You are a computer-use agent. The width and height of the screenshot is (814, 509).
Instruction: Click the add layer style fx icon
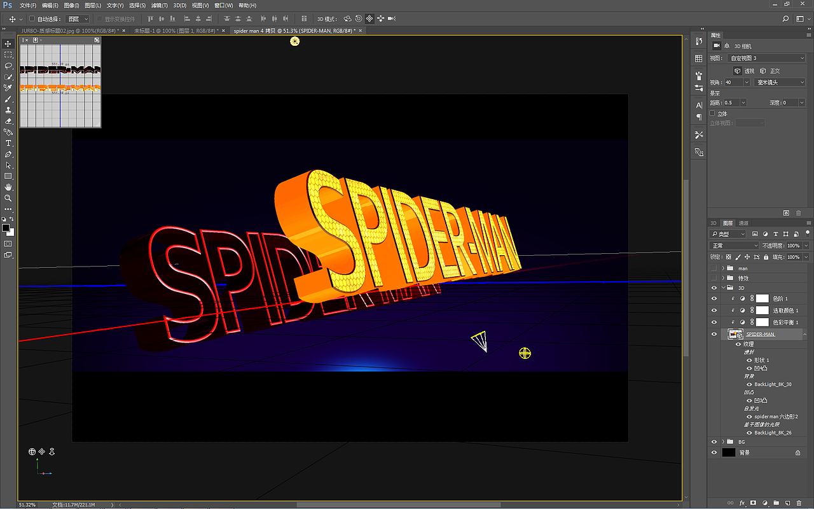(742, 503)
